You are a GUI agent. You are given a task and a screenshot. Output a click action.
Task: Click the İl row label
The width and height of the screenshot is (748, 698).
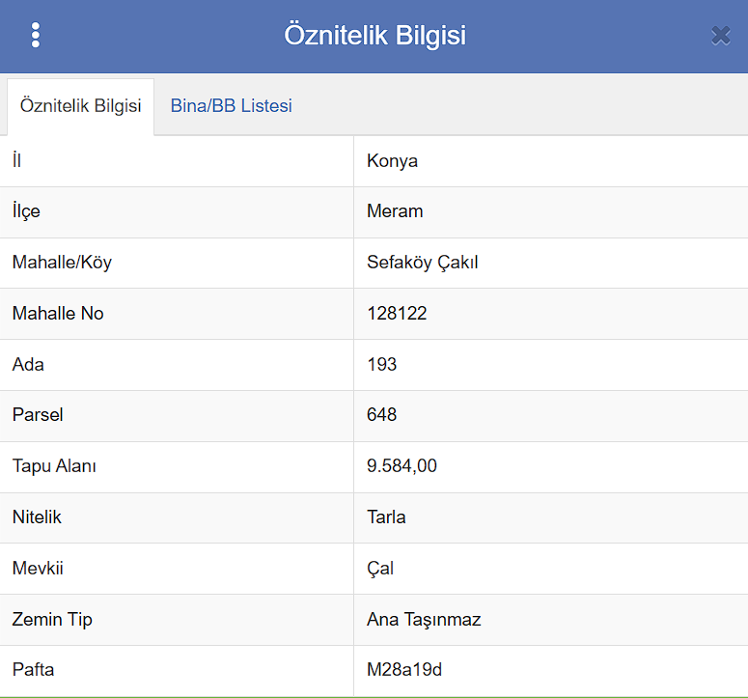tap(17, 161)
